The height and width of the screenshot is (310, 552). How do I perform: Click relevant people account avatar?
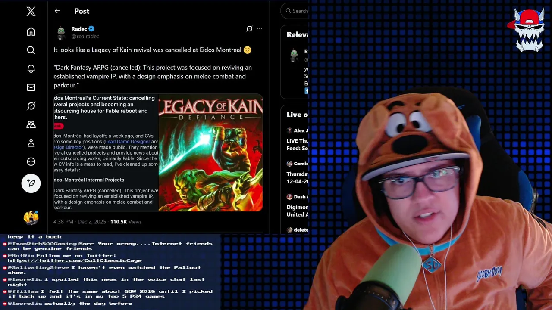click(x=294, y=56)
